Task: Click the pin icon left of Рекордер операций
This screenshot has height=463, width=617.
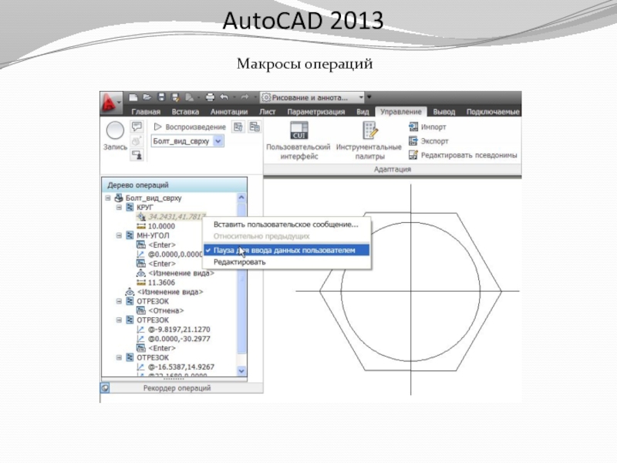Action: pos(105,388)
